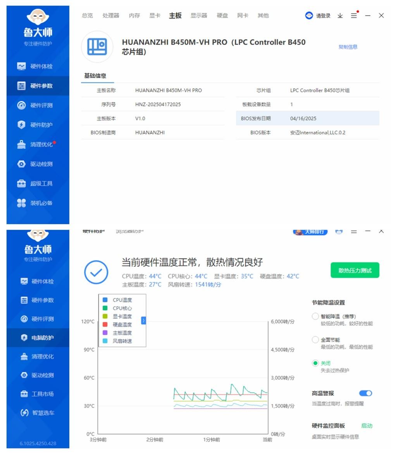The width and height of the screenshot is (398, 454).
Task: Toggle off the 高温警报 switch
Action: coord(365,393)
